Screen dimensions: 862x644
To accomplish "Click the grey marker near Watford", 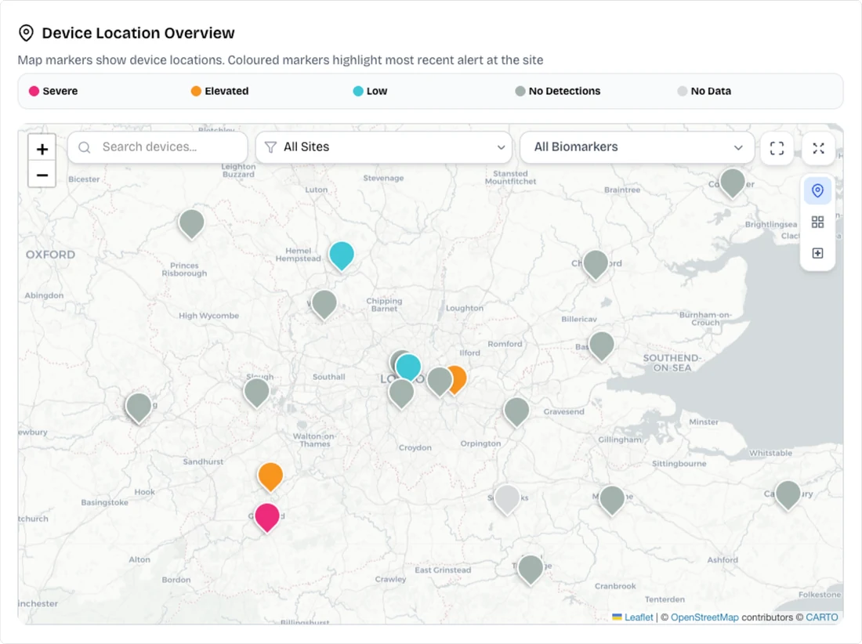I will [x=324, y=305].
